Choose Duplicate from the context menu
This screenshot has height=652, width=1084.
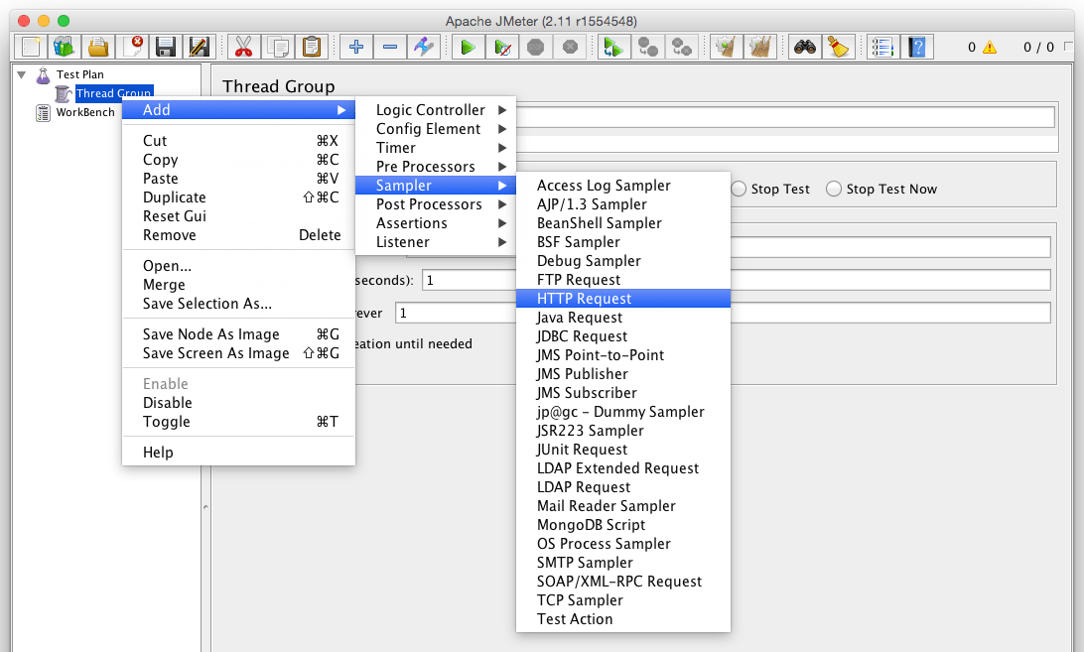(x=173, y=196)
